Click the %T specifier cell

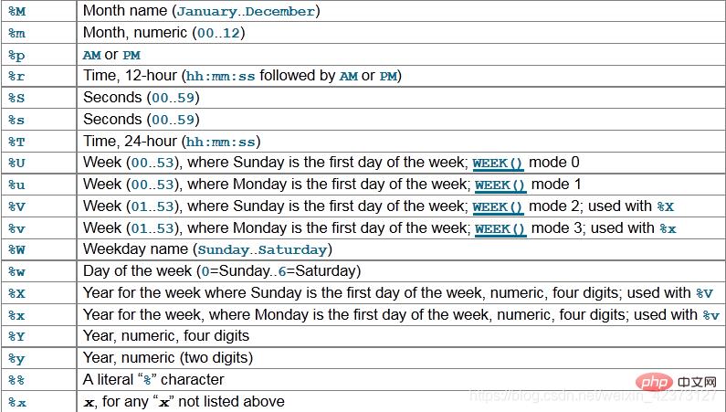tap(16, 142)
